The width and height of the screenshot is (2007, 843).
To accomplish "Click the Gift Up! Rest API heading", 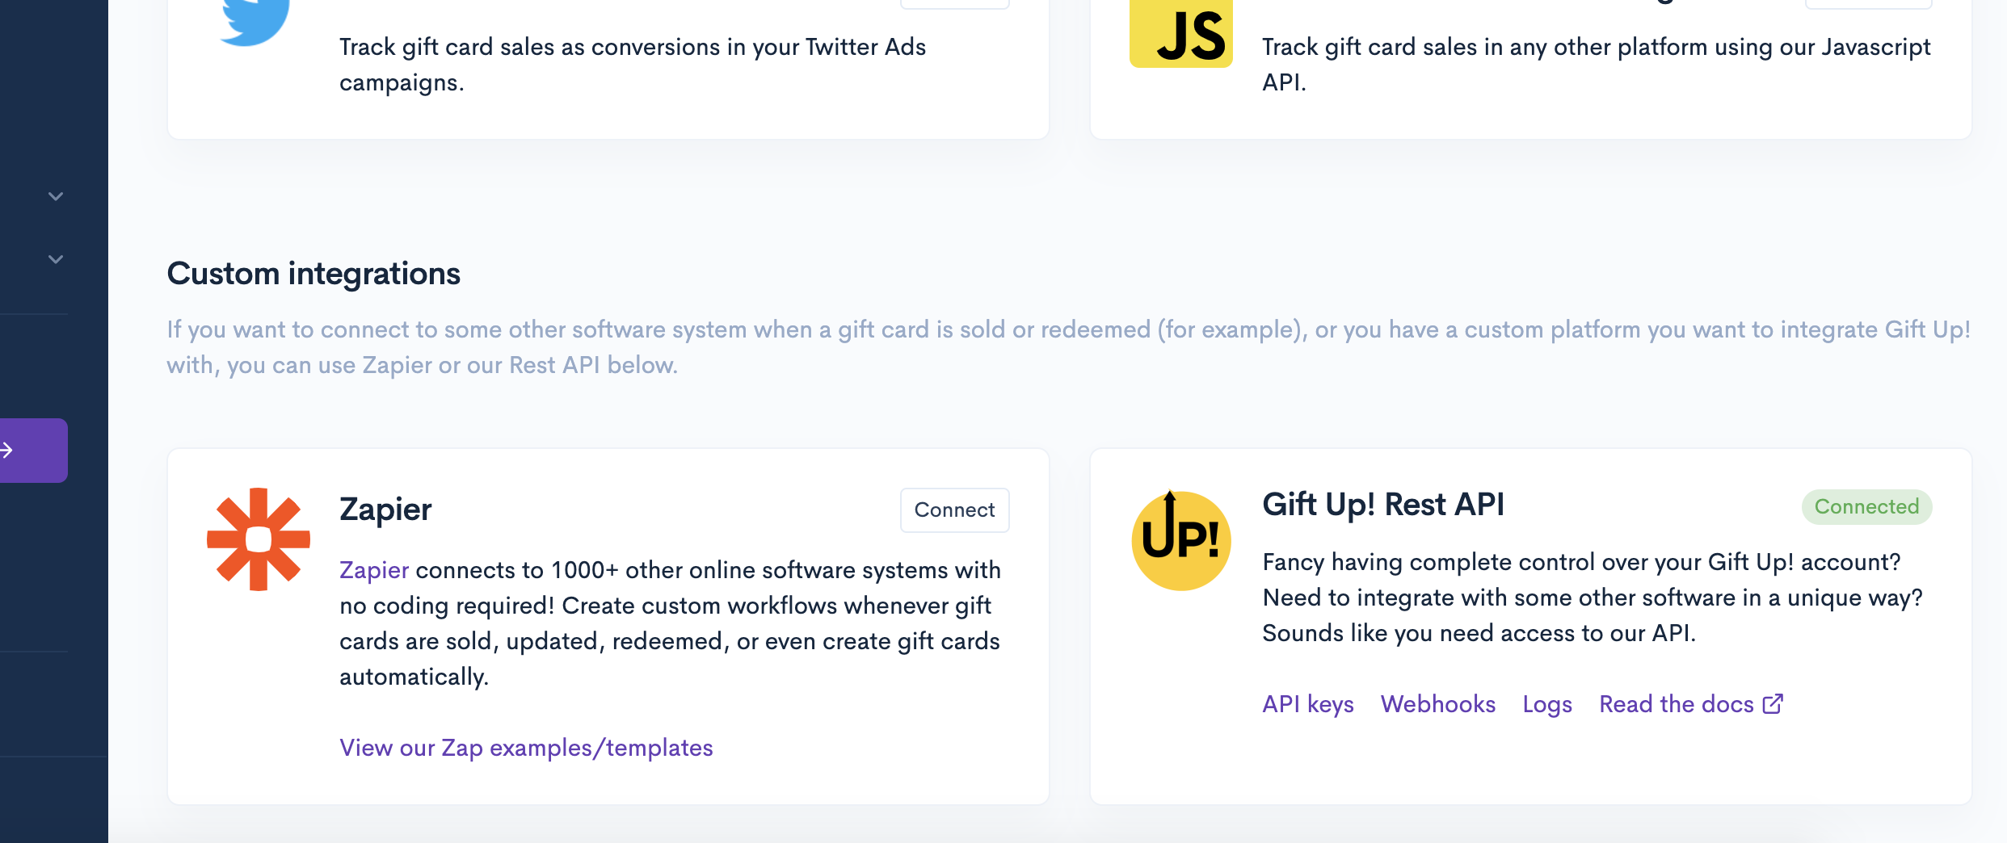I will tap(1383, 505).
